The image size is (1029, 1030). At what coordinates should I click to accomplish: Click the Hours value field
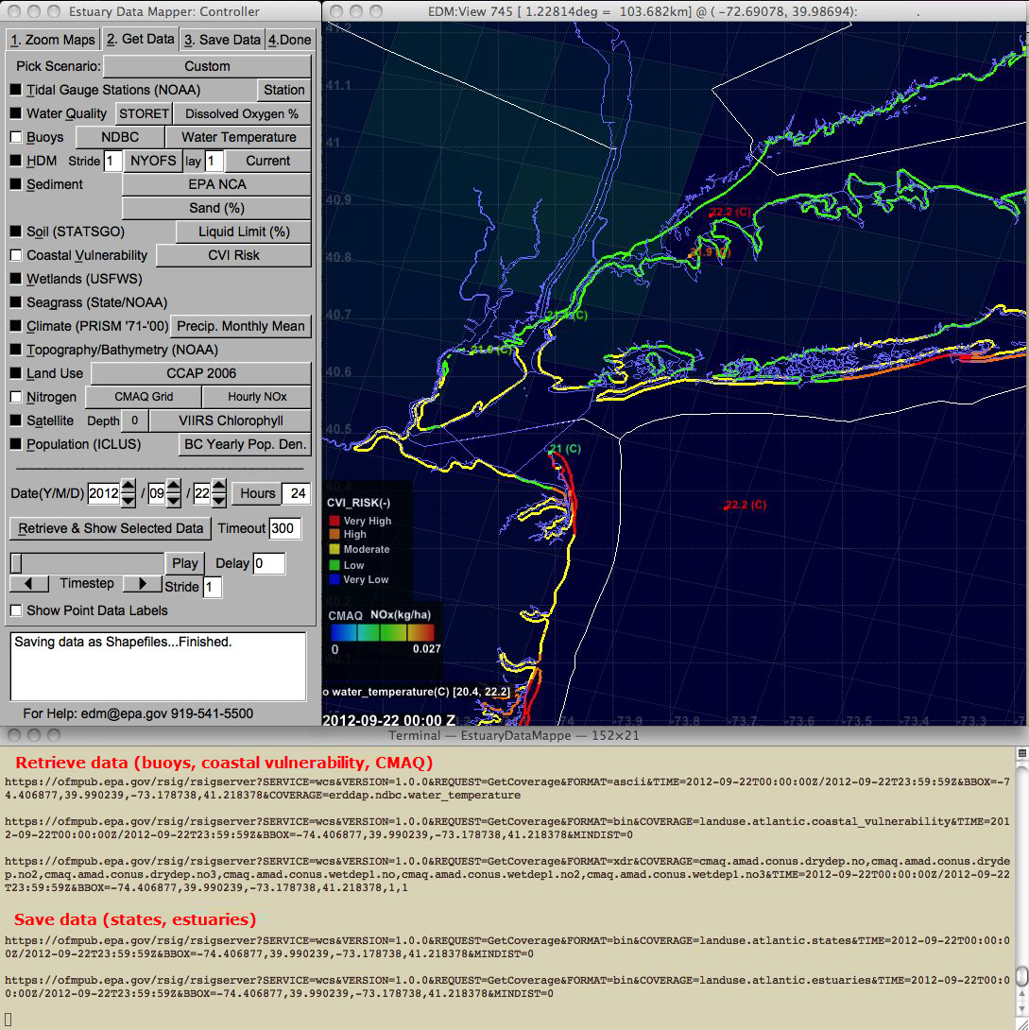298,493
